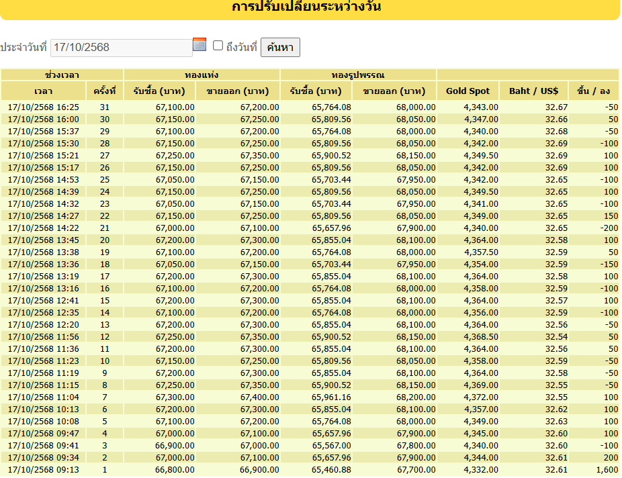Select the time cell 17/10/2568 10:13
Screen dimensions: 622x478
click(43, 410)
